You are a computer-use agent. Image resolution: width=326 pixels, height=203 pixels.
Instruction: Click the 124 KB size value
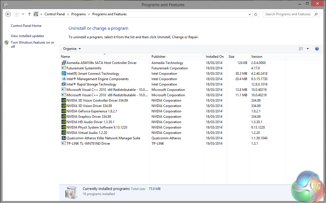pyautogui.click(x=242, y=63)
